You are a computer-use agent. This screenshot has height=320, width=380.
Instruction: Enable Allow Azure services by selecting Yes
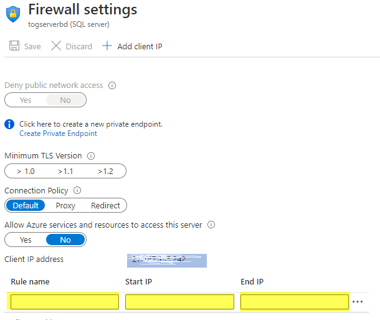[x=26, y=240]
